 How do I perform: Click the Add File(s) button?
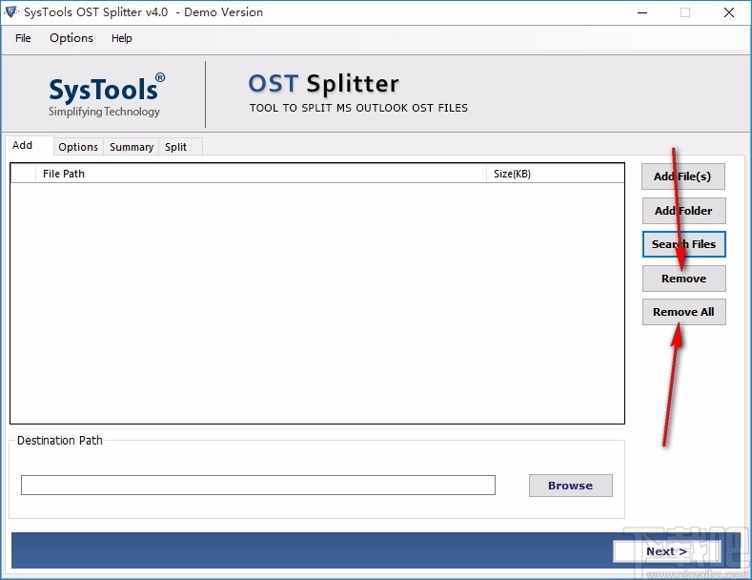coord(683,176)
